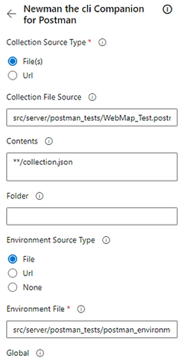Choose File as environment source type

pos(12,259)
